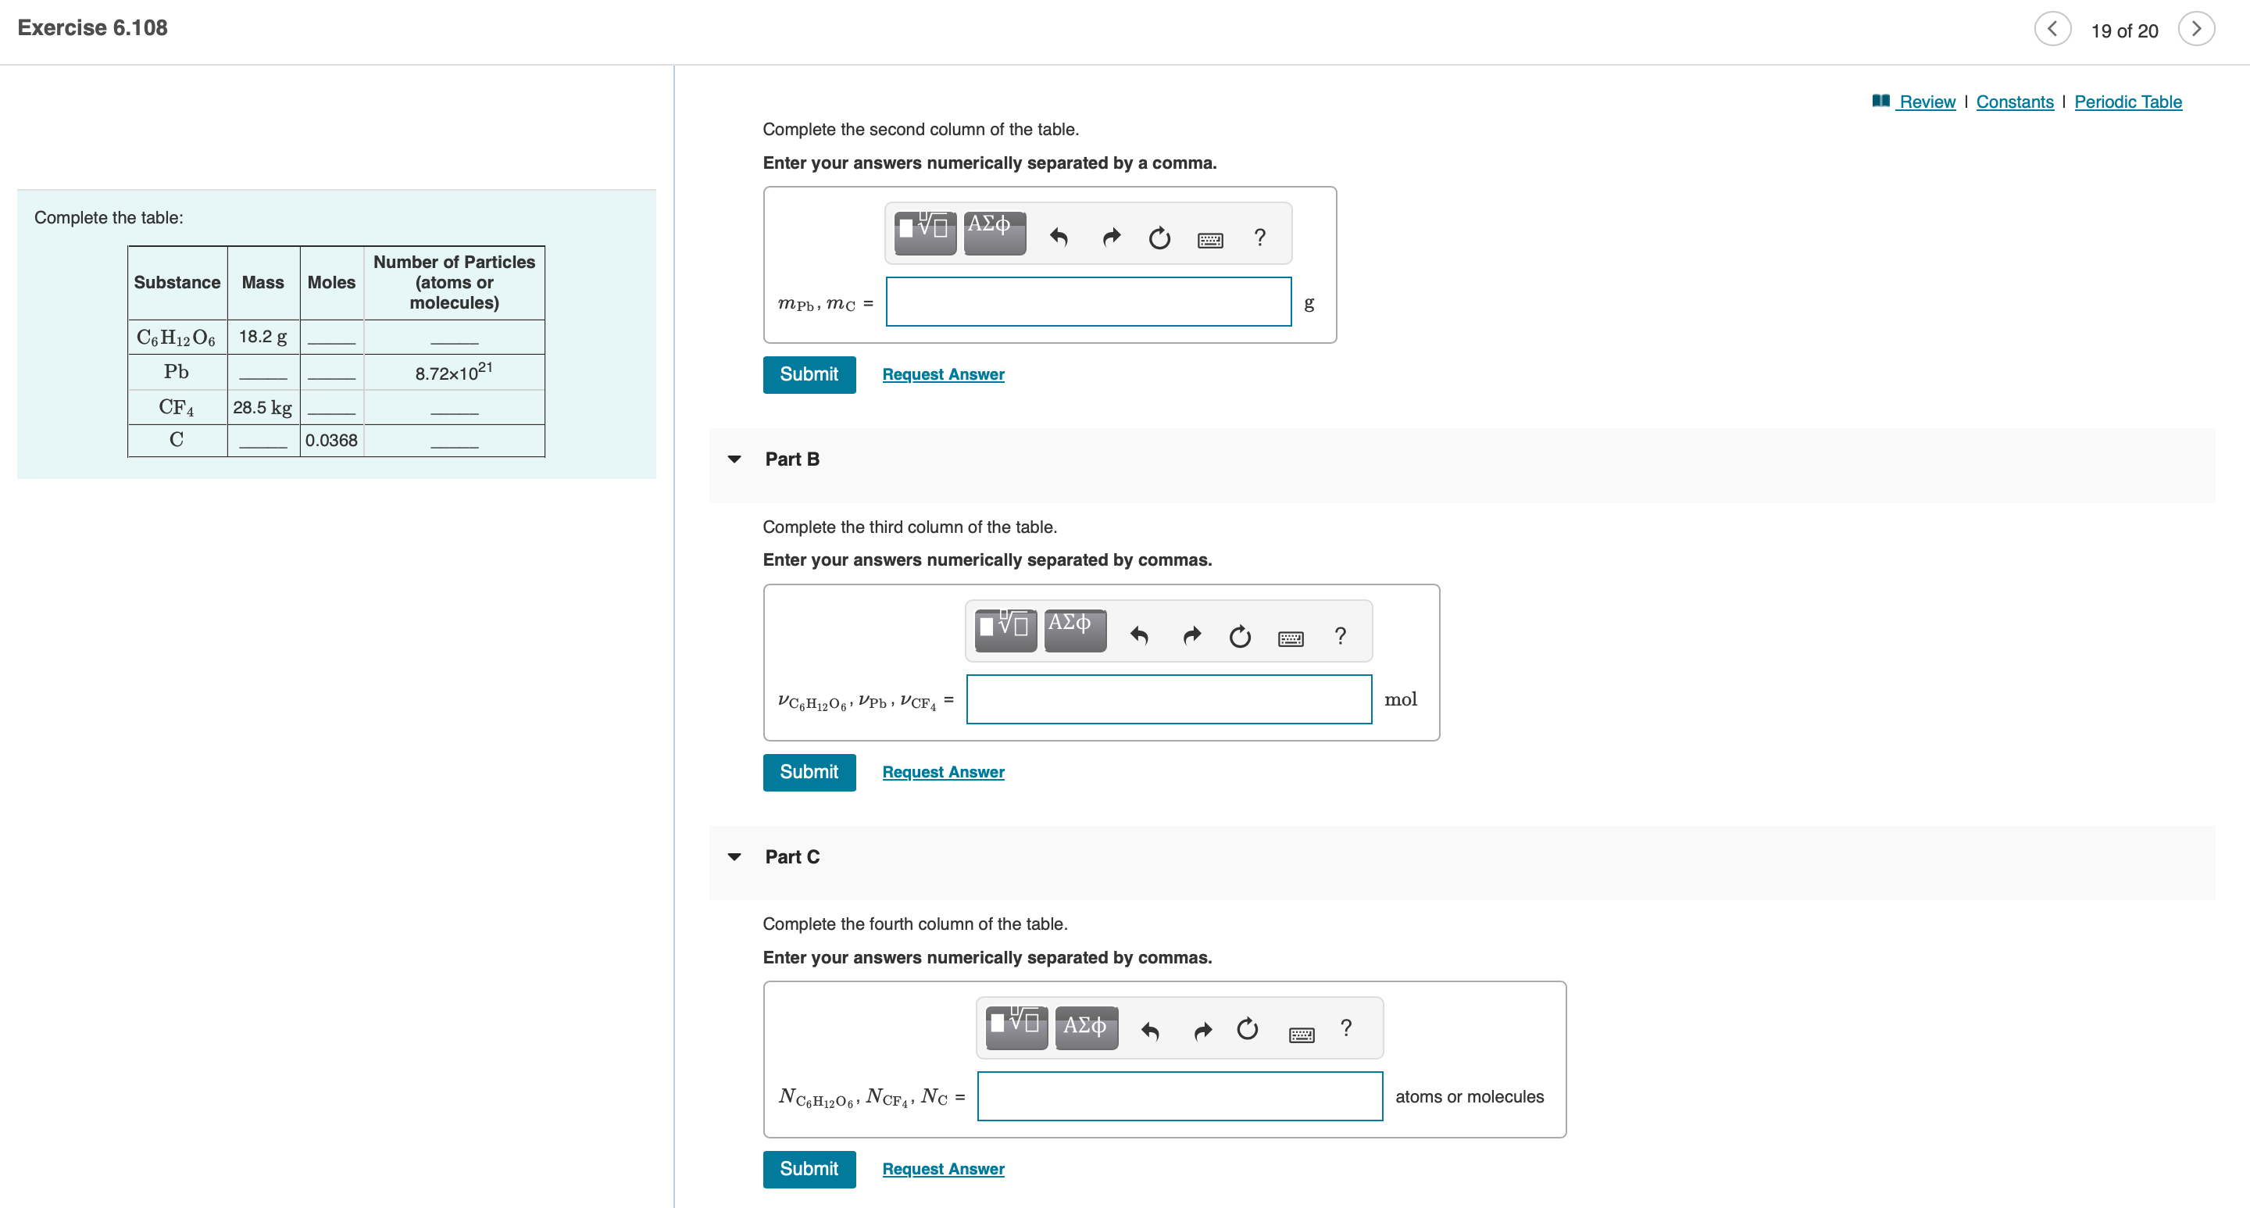Go to next exercise arrow
Image resolution: width=2250 pixels, height=1208 pixels.
2197,29
